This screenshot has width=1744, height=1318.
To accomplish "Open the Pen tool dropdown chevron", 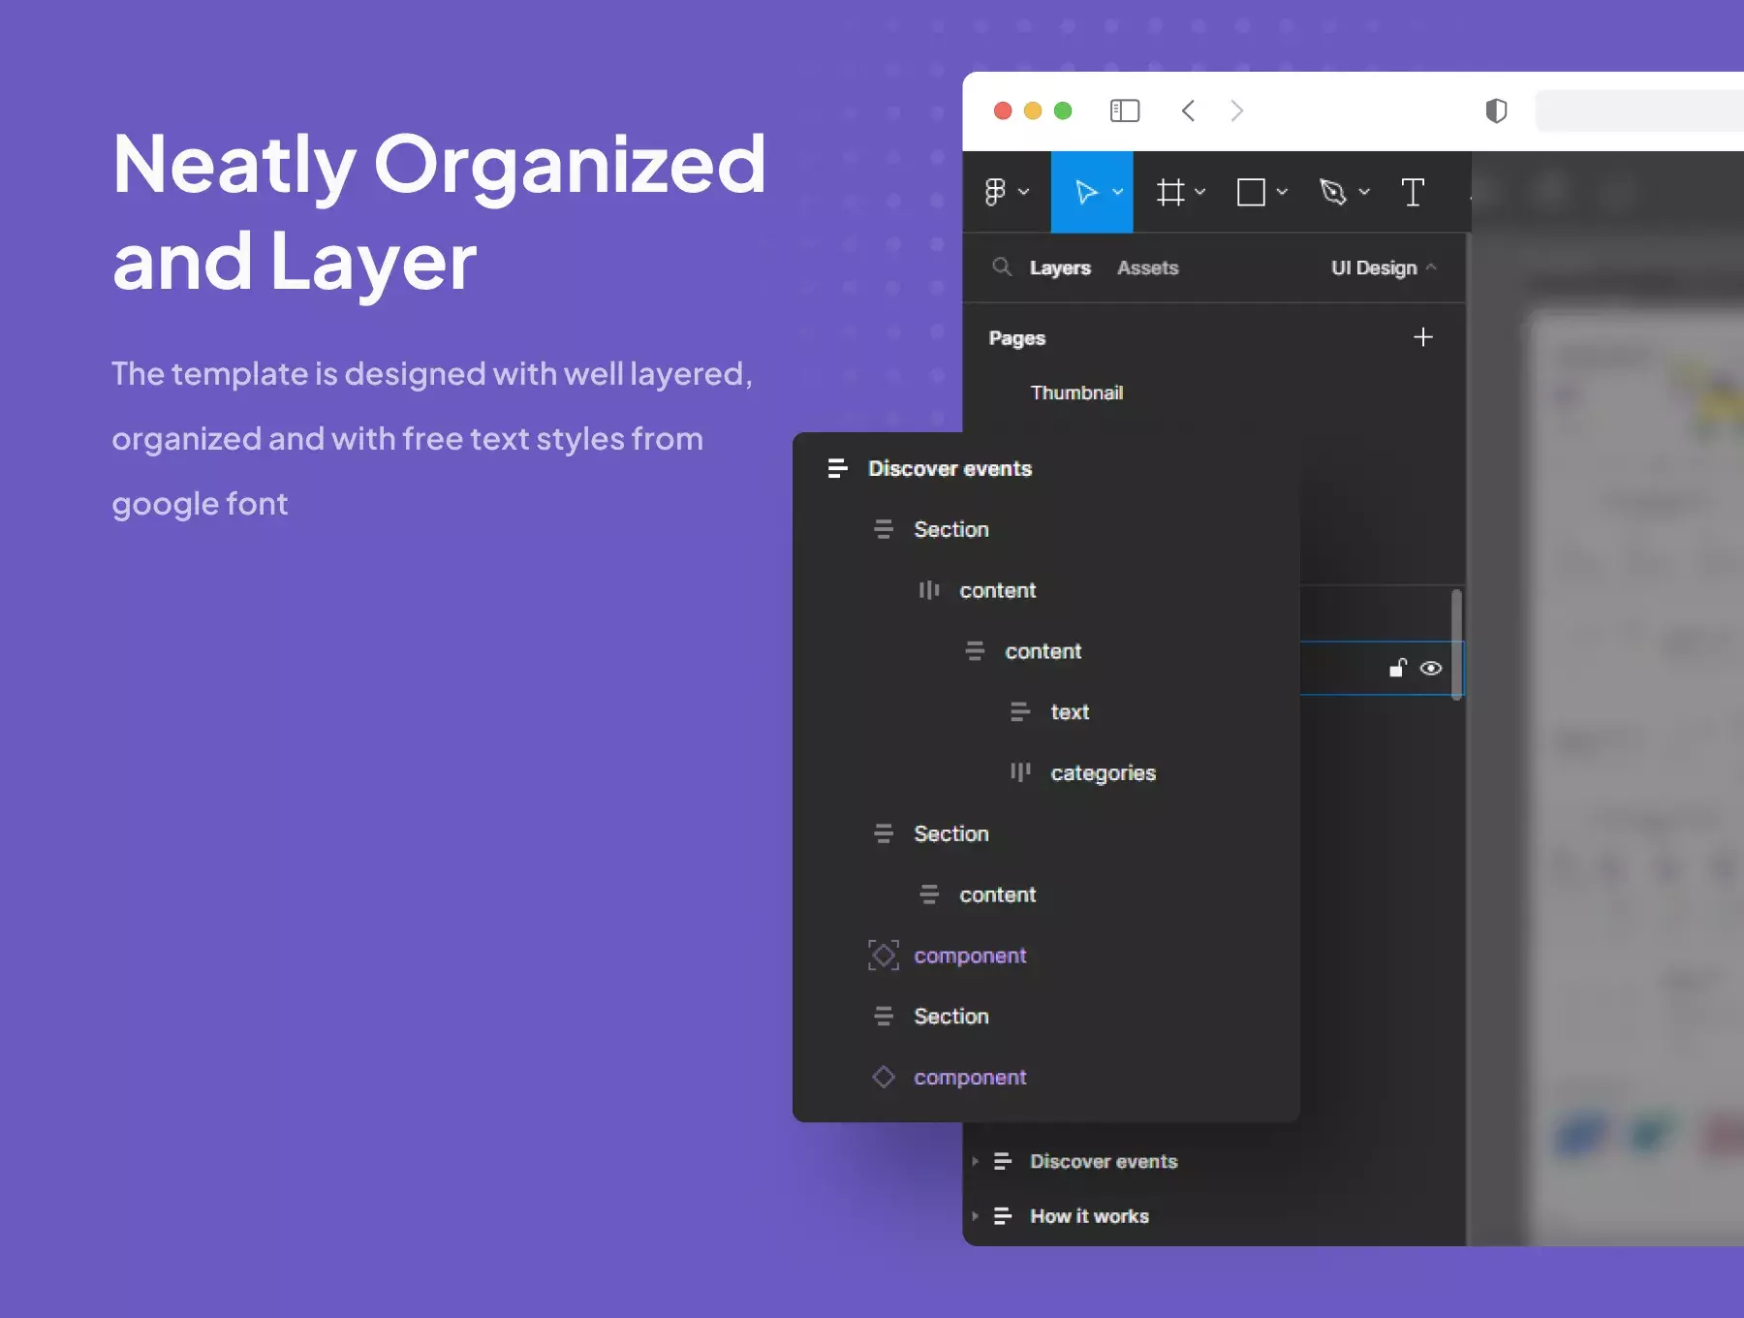I will pyautogui.click(x=1364, y=192).
